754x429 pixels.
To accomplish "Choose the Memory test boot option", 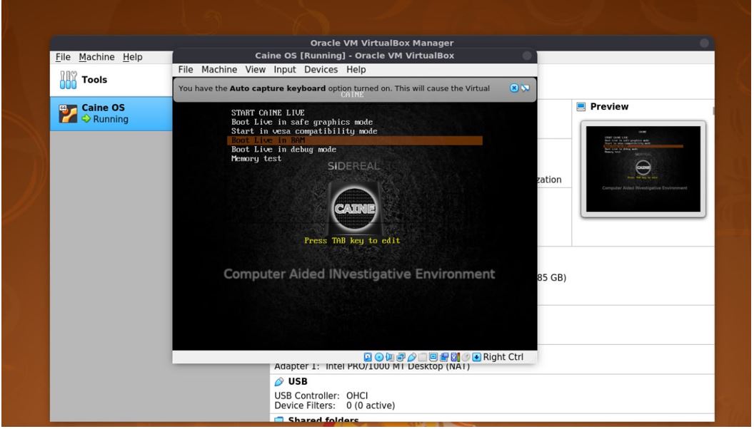I will click(256, 158).
